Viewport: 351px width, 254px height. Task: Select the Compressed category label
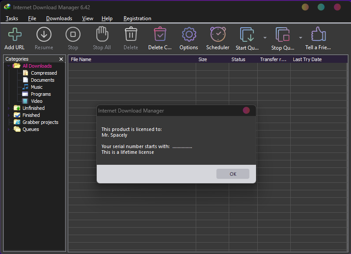pyautogui.click(x=44, y=73)
